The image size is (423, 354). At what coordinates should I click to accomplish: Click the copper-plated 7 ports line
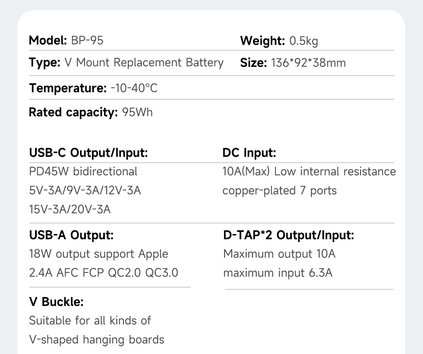[279, 191]
